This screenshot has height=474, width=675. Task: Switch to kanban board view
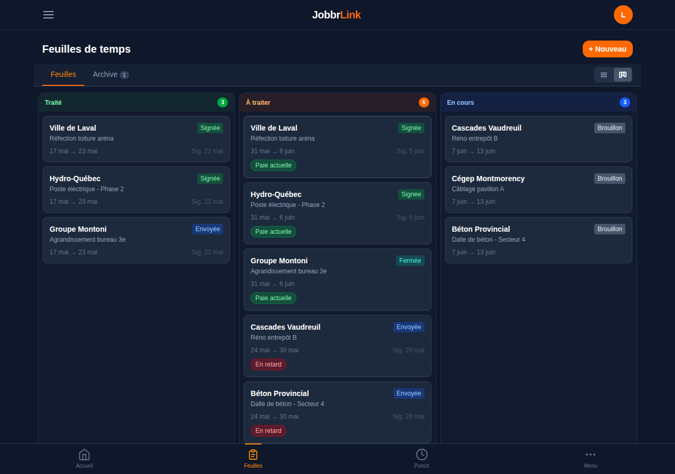pyautogui.click(x=623, y=75)
